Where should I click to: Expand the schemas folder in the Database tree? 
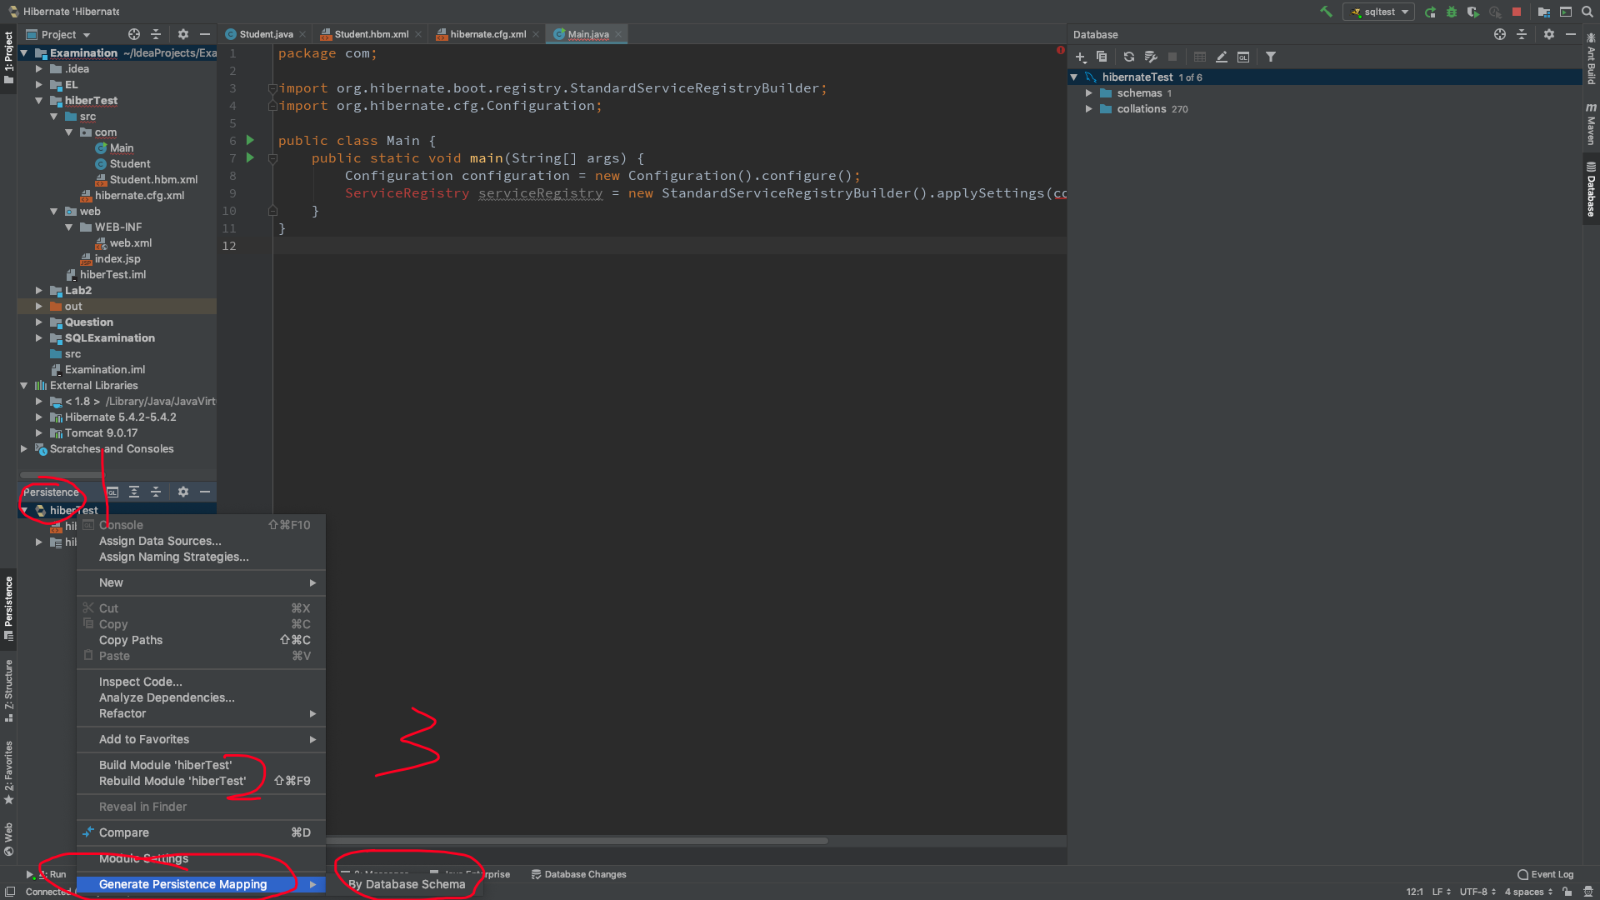[x=1088, y=92]
